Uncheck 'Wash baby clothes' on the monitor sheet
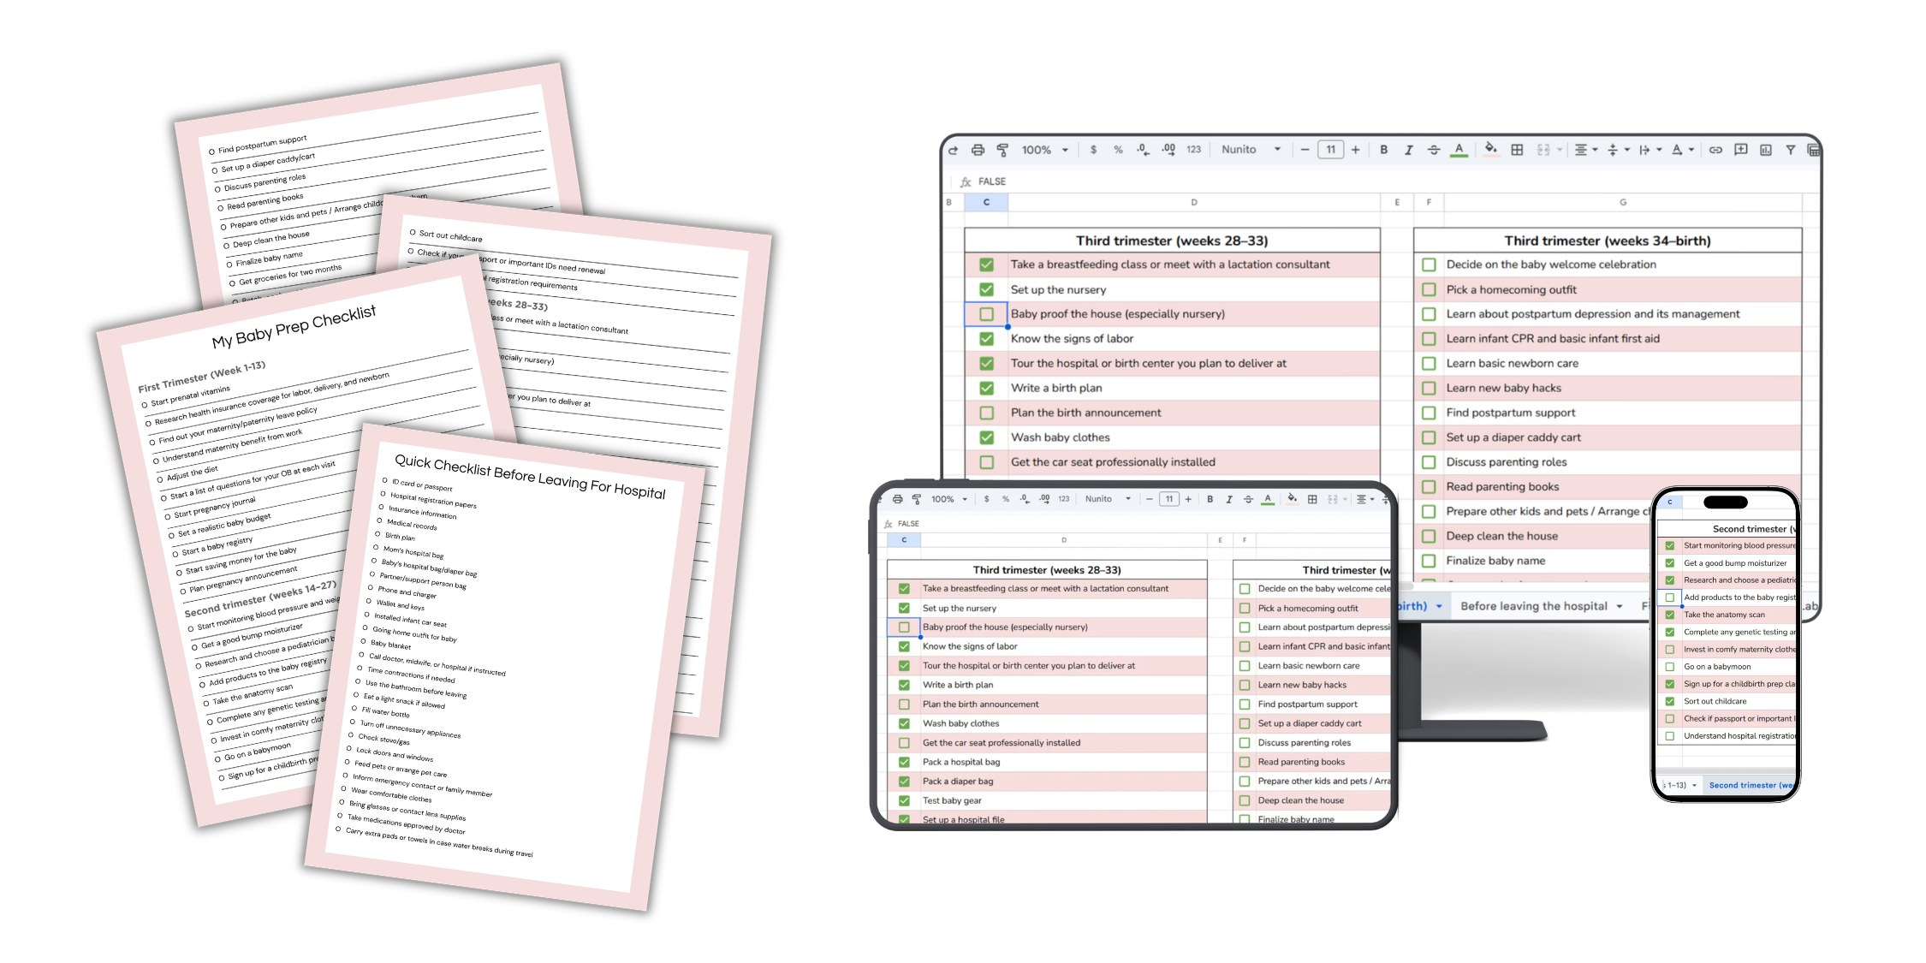This screenshot has width=1926, height=963. click(987, 437)
